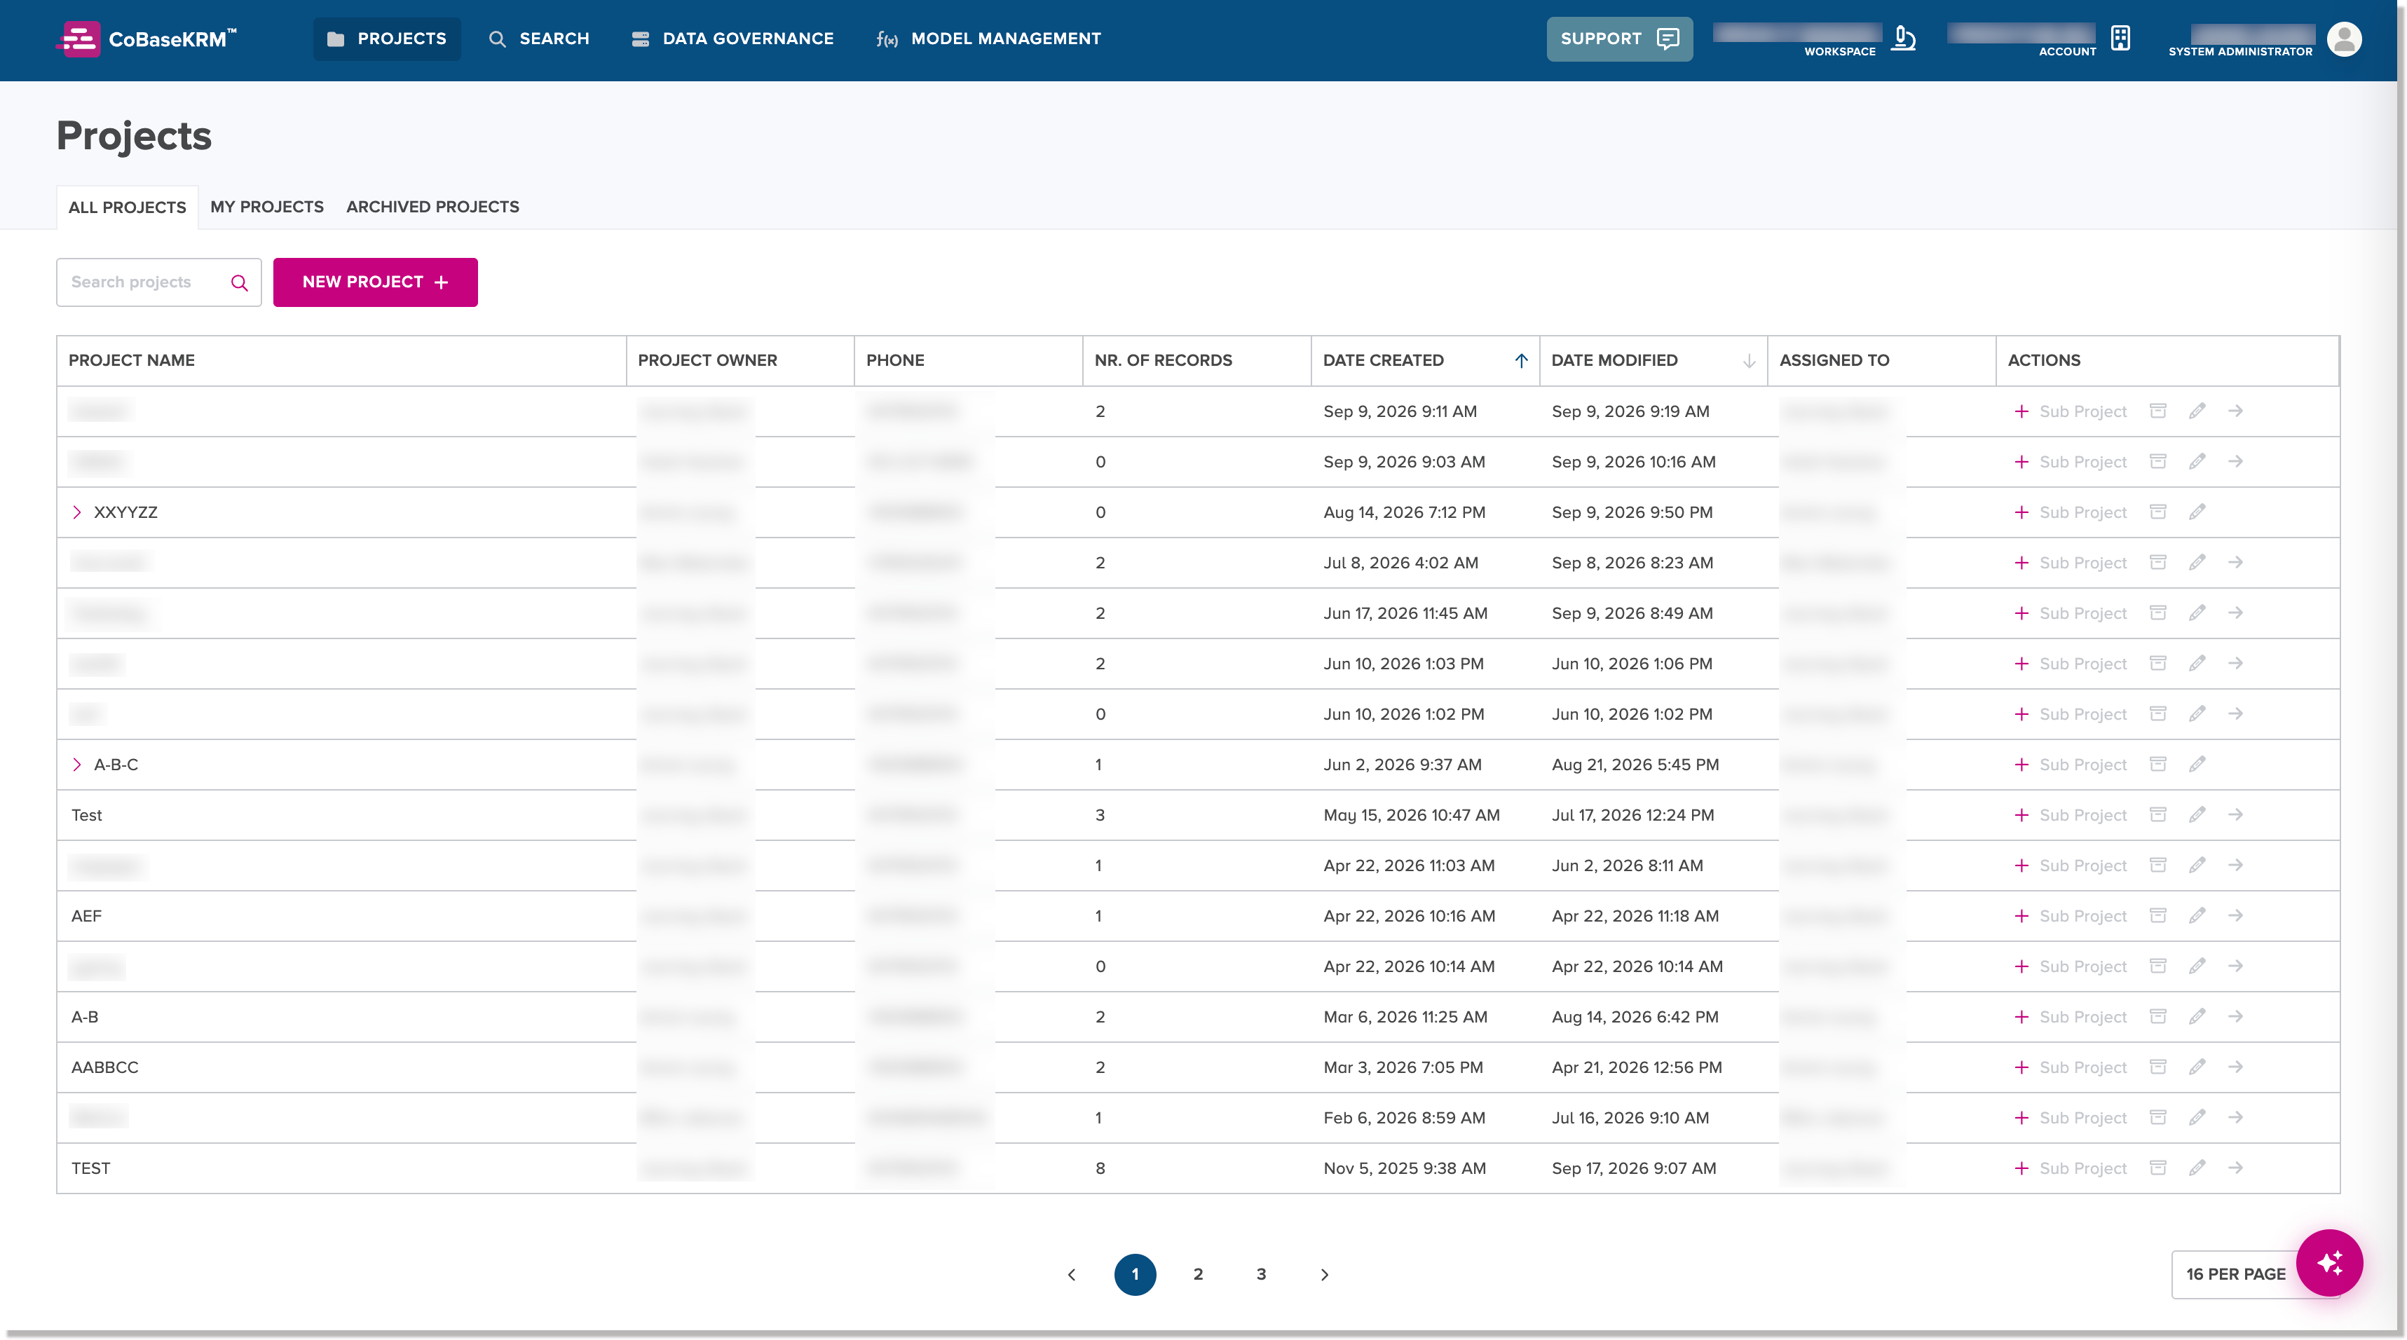
Task: Go to previous page chevron
Action: pos(1072,1275)
